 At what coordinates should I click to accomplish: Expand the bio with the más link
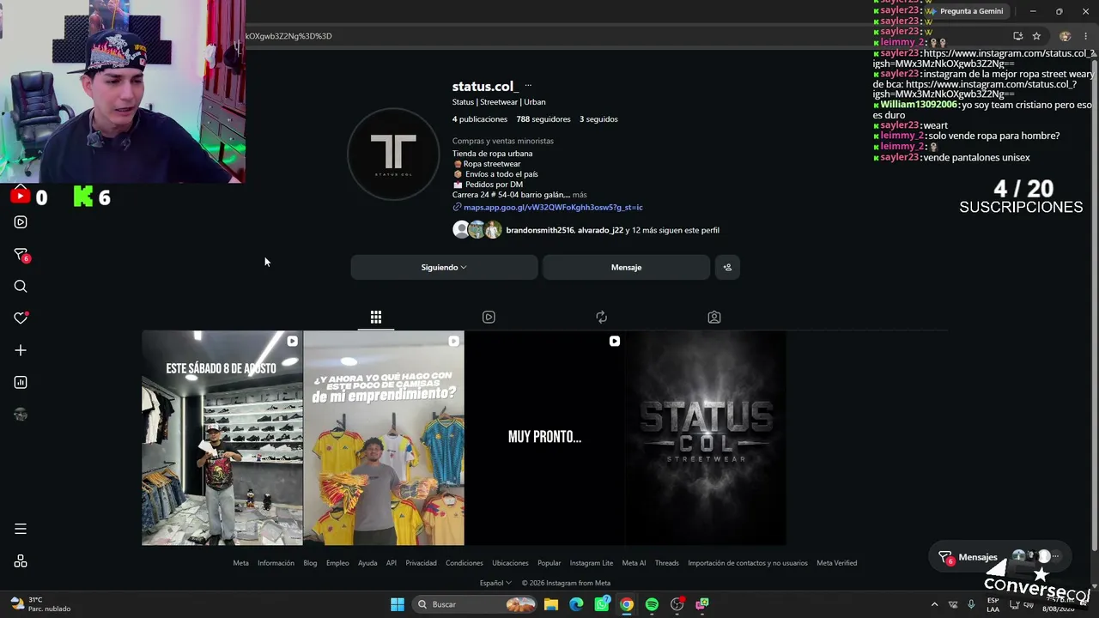coord(580,195)
